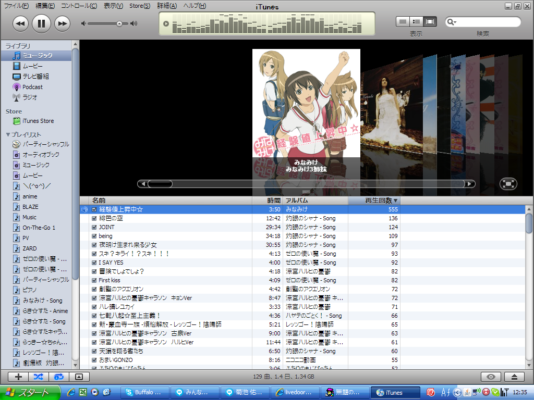The height and width of the screenshot is (400, 534).
Task: Open テレビ番組 library section
Action: click(37, 77)
